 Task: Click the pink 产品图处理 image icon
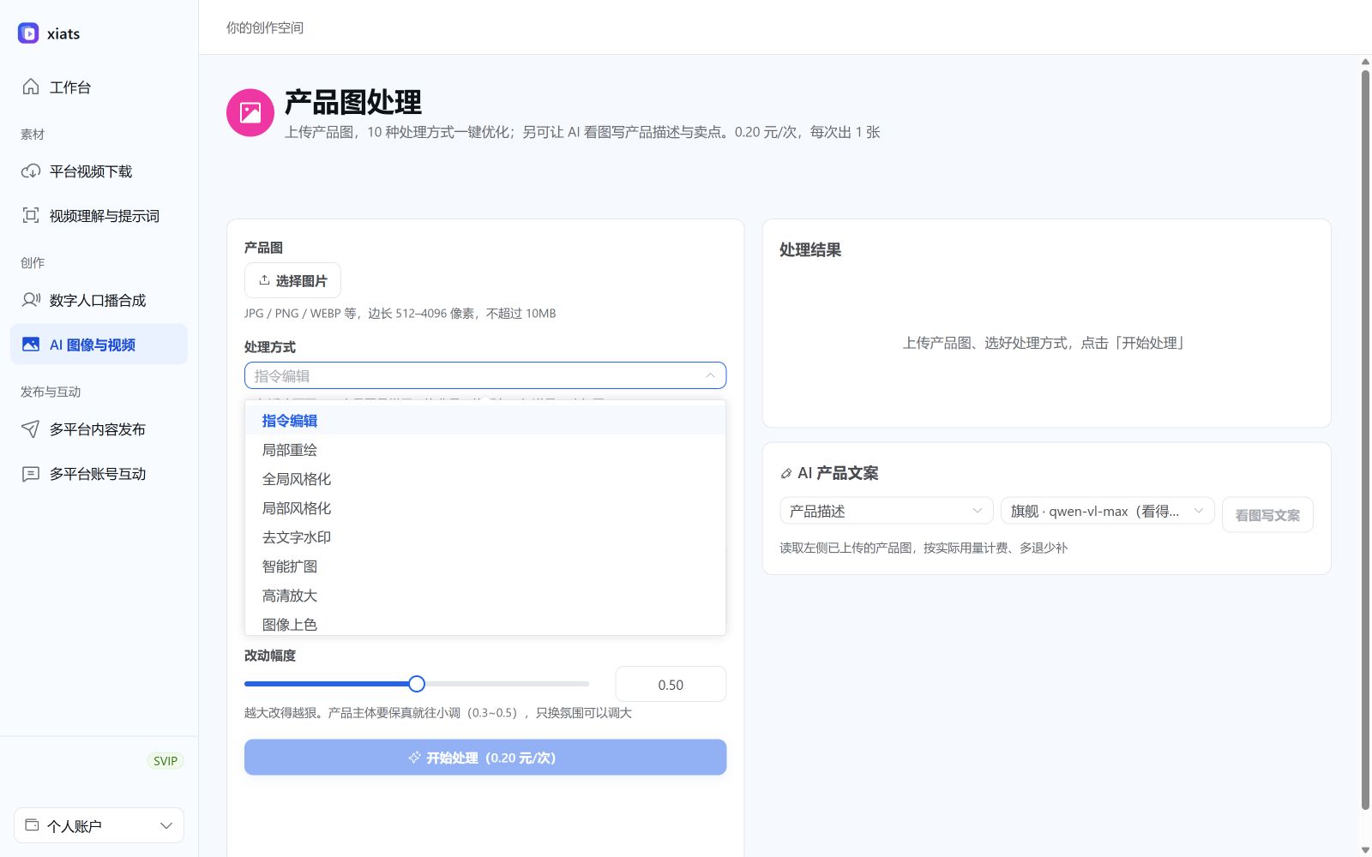250,112
